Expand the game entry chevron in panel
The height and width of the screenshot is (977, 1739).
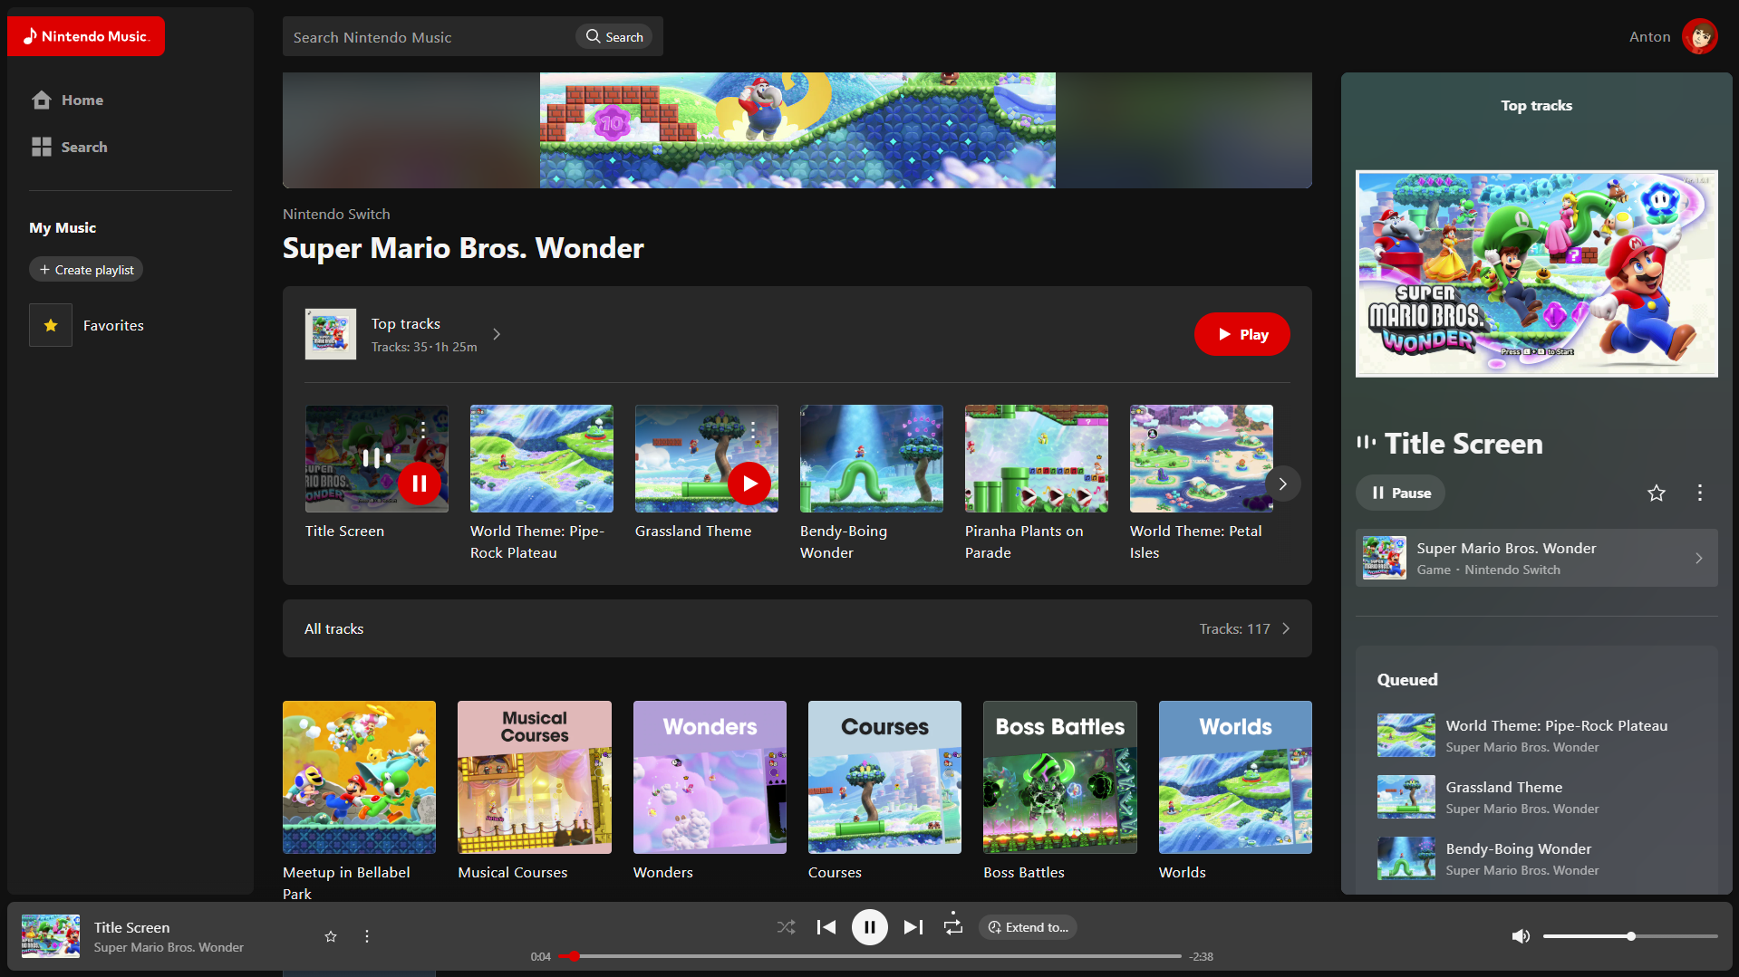pyautogui.click(x=1699, y=558)
